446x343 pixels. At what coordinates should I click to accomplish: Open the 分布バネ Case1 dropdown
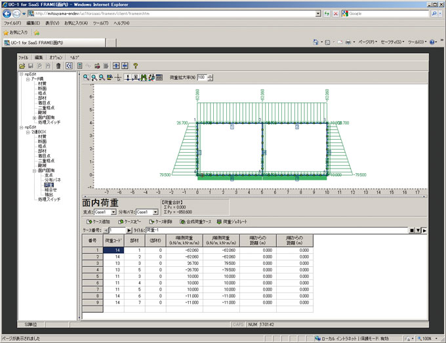click(x=155, y=212)
